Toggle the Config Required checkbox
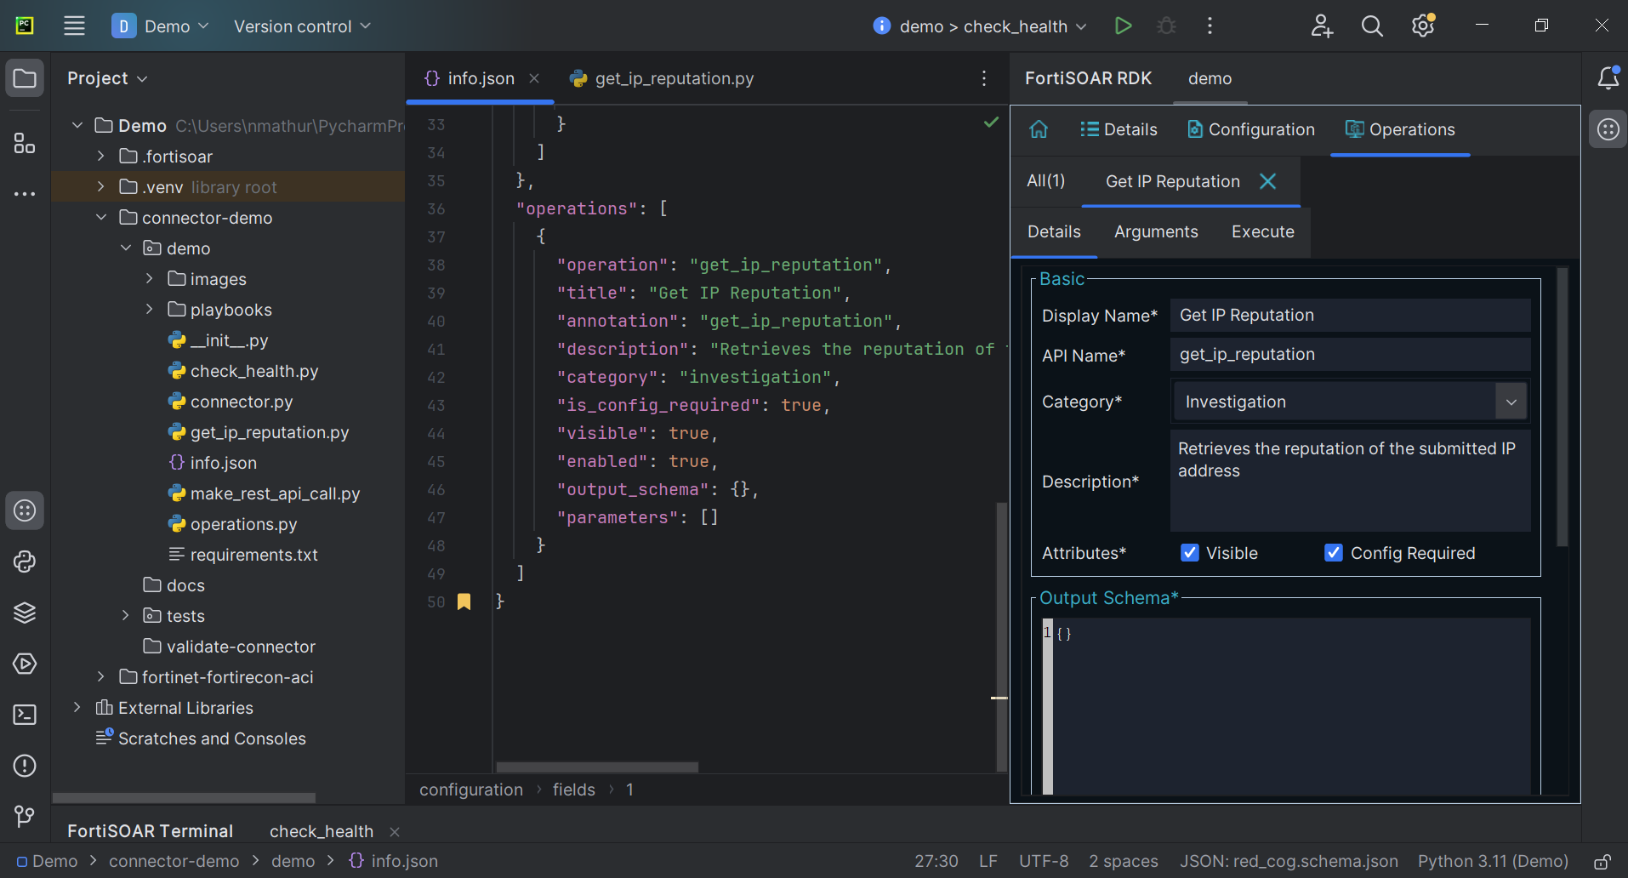 (x=1334, y=553)
